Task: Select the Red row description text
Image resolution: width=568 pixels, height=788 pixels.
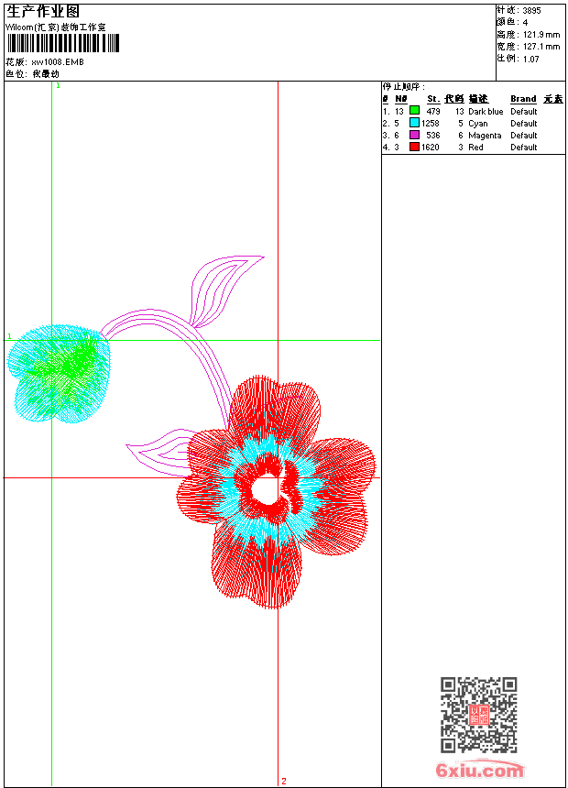Action: [x=475, y=147]
